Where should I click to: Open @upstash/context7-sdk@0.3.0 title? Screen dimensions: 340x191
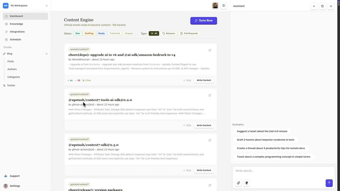pos(93,145)
